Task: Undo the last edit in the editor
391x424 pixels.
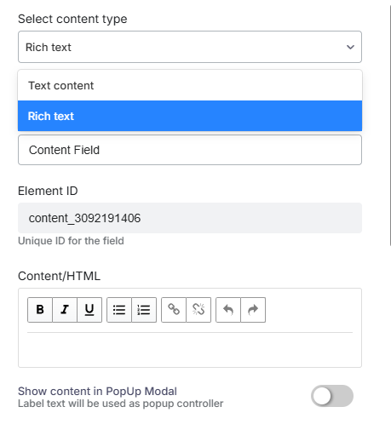Action: point(228,310)
